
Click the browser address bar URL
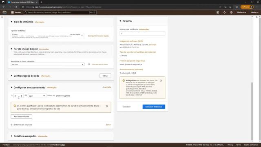click(64, 7)
